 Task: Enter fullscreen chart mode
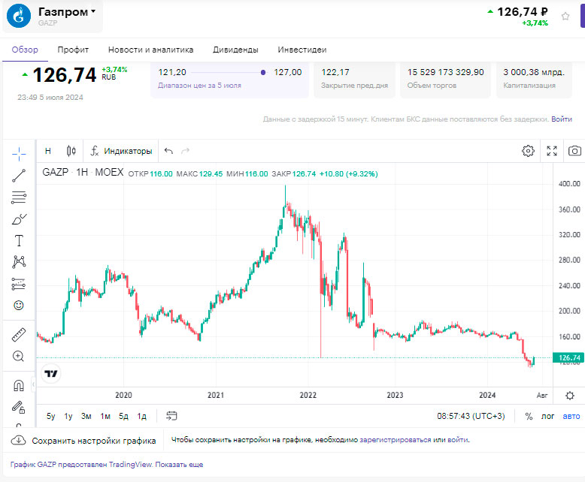552,151
